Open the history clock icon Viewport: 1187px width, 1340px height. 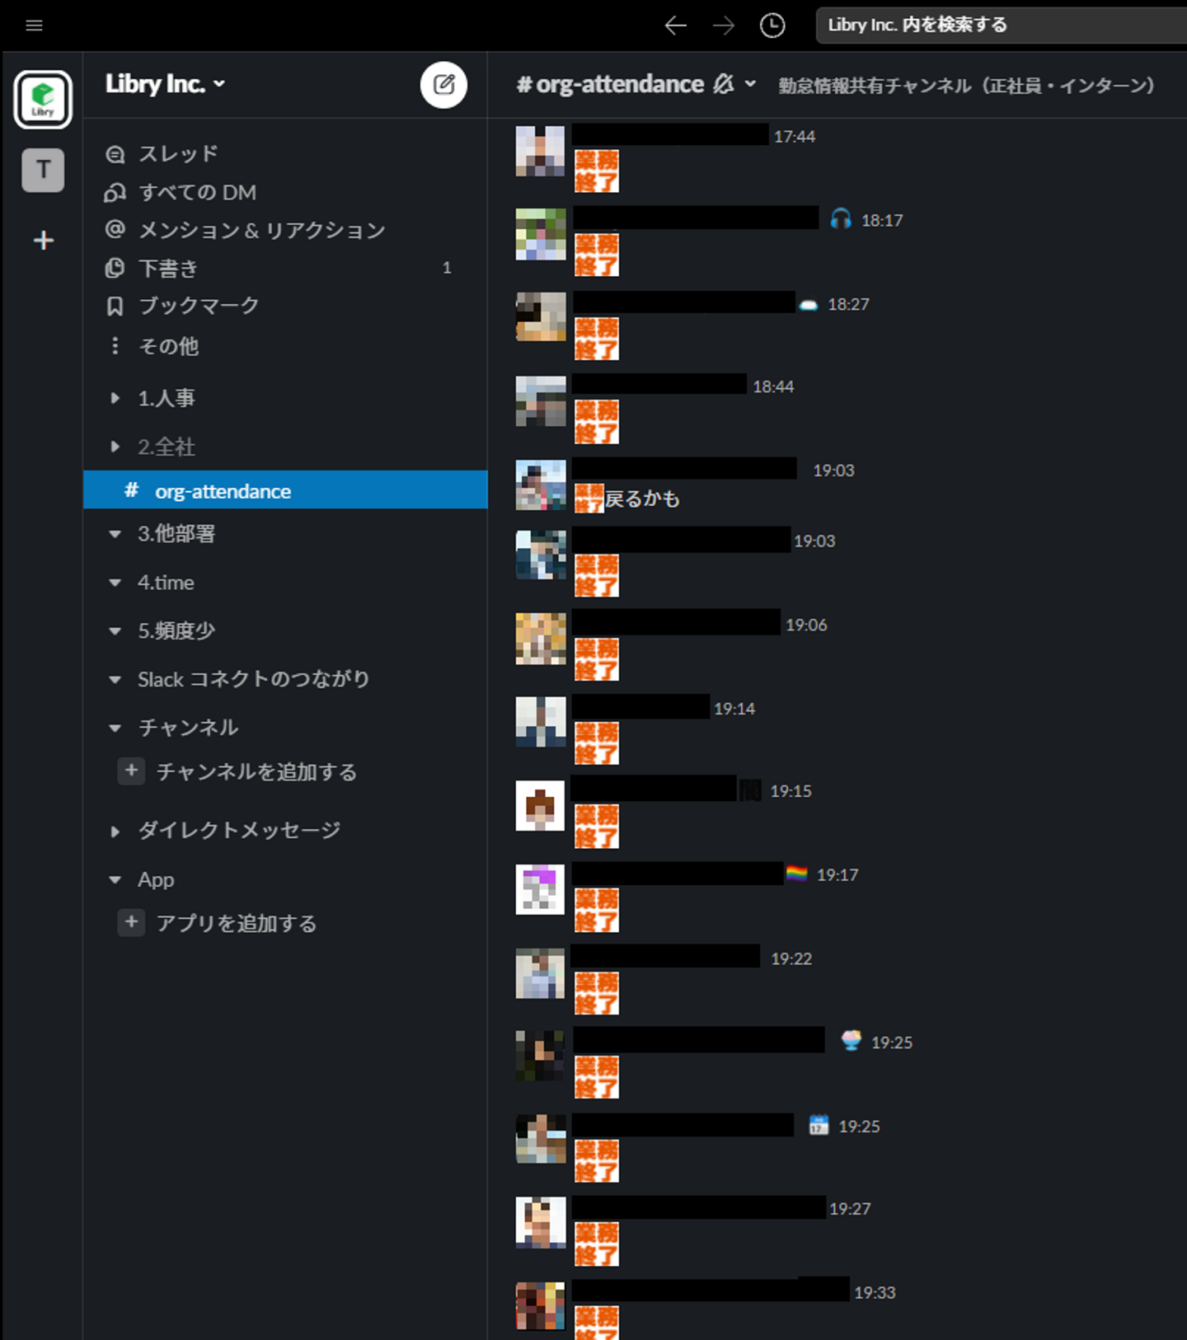tap(772, 26)
